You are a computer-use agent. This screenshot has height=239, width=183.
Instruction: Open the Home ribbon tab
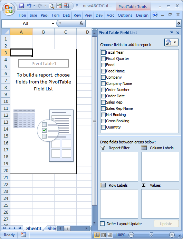[22, 15]
